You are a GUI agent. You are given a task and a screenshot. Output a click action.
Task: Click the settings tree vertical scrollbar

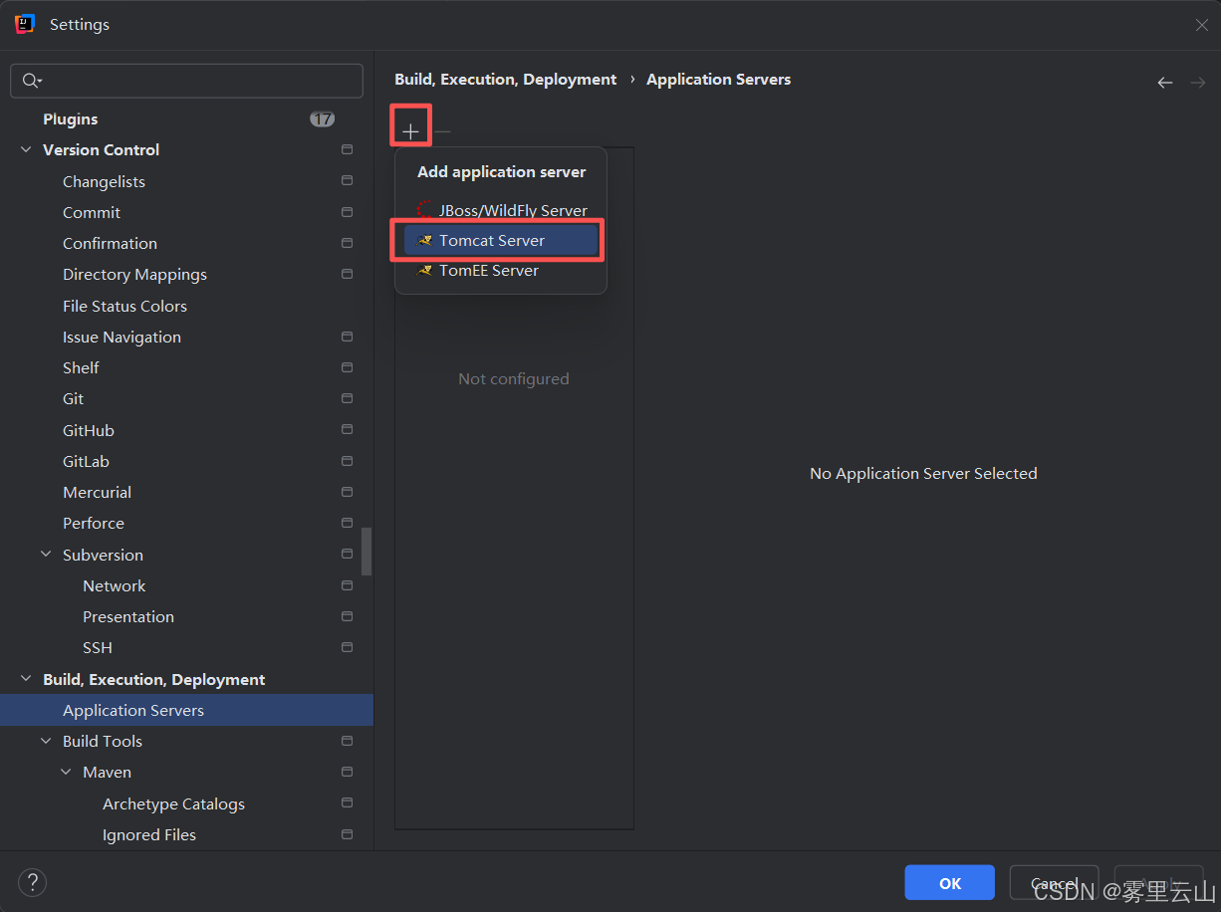(x=366, y=551)
